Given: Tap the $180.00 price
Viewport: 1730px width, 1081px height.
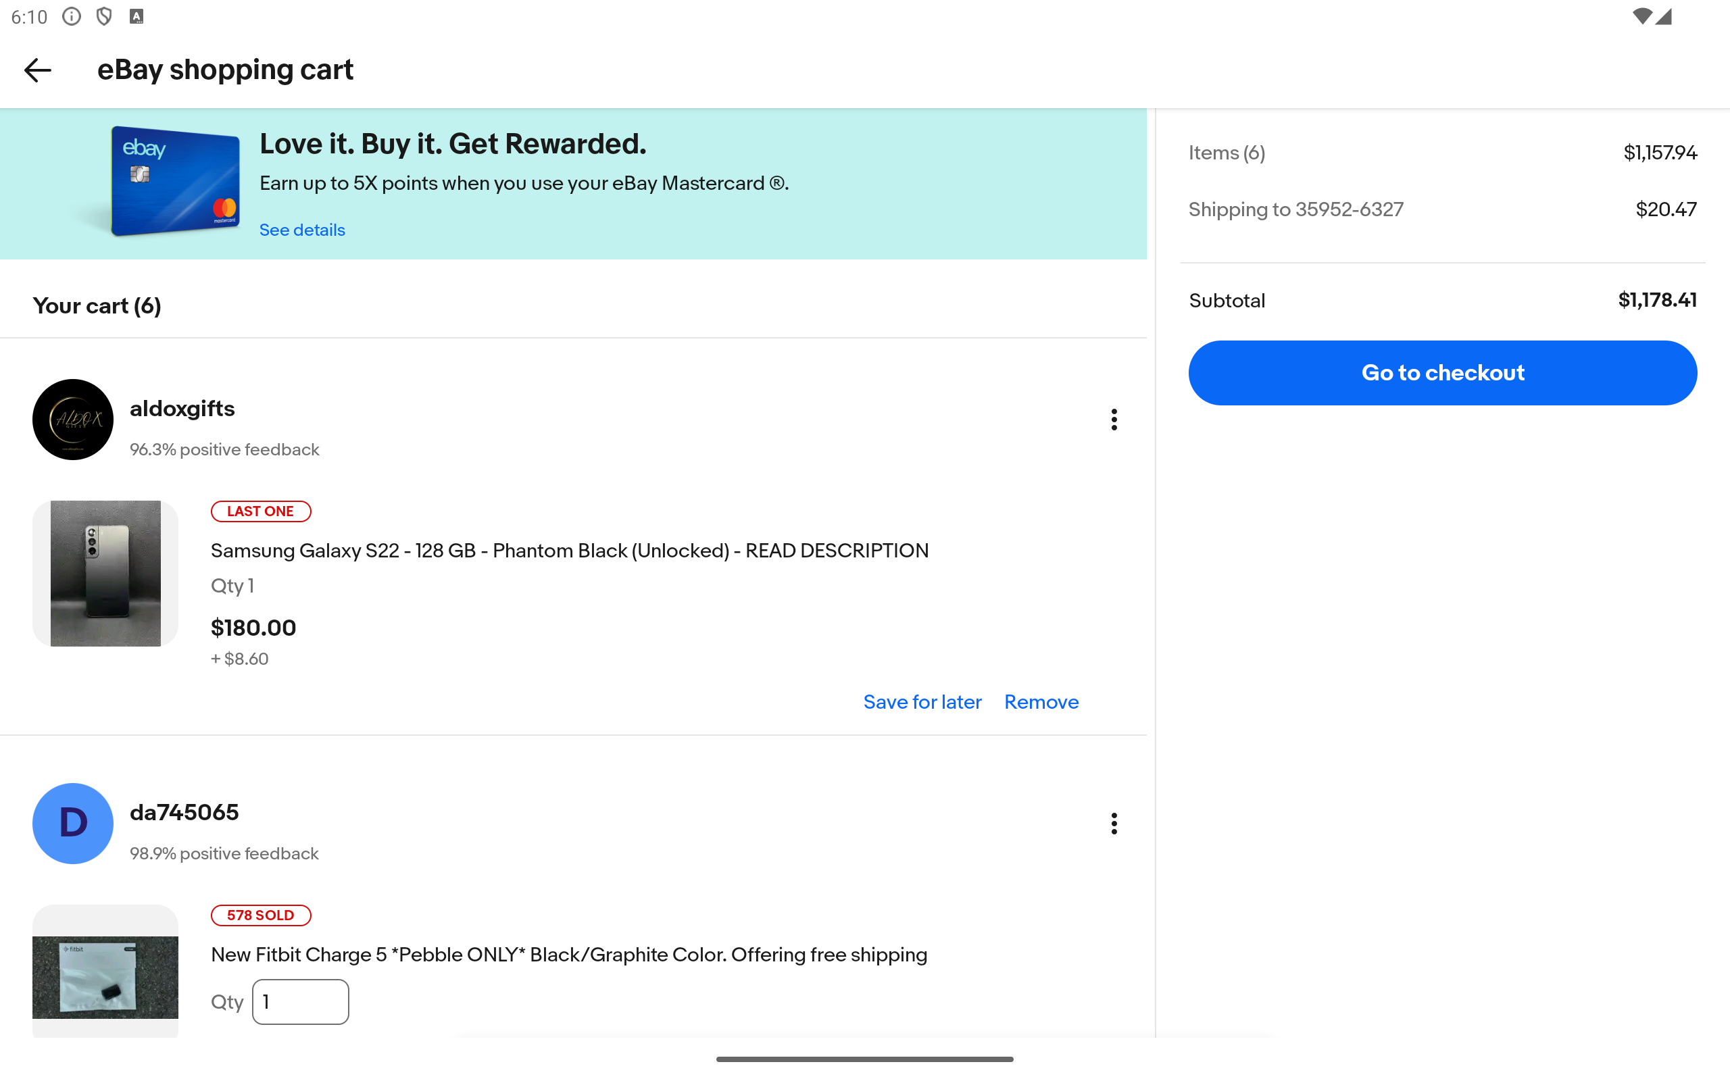Looking at the screenshot, I should coord(253,628).
